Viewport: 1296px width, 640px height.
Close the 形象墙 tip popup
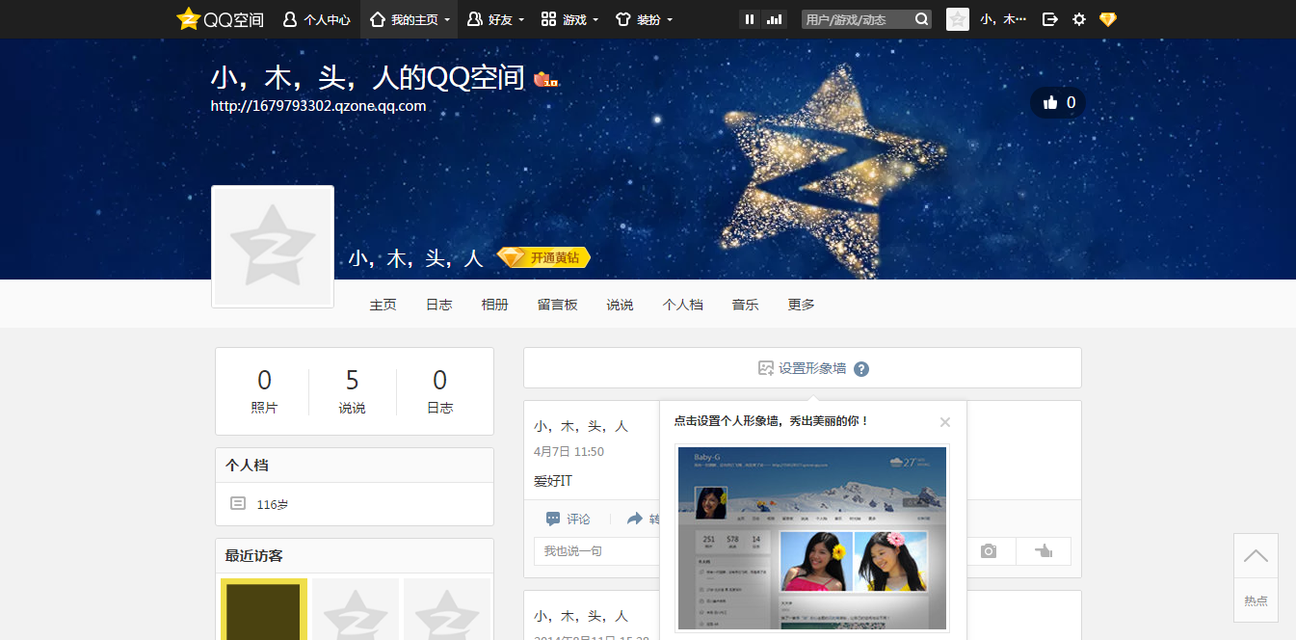pyautogui.click(x=945, y=422)
